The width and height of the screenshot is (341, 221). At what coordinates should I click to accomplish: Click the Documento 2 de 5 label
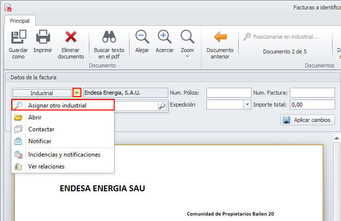click(285, 52)
